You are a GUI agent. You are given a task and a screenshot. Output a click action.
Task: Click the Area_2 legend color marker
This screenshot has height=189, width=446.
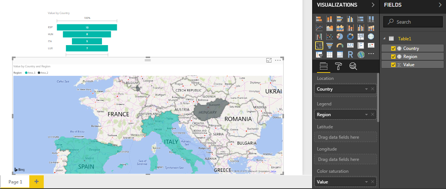39,73
